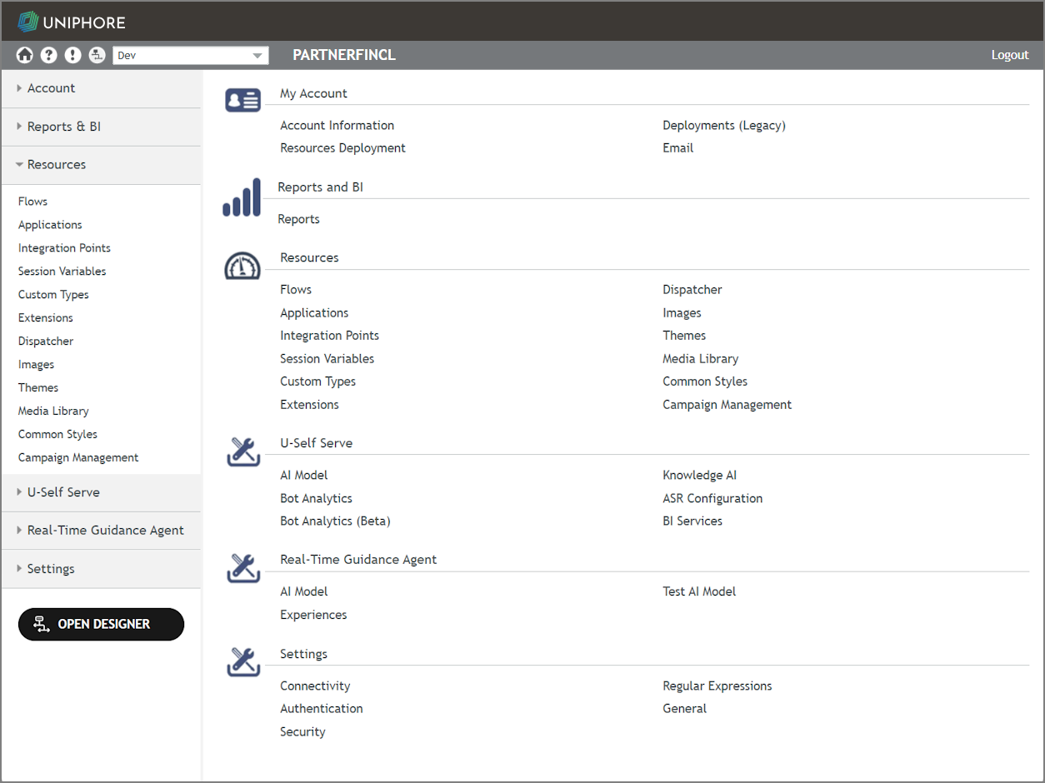Open Campaign Management in the main panel

[x=727, y=405]
